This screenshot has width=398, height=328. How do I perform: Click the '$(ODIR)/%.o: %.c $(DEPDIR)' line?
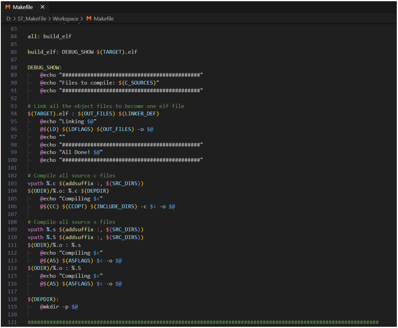pos(68,191)
